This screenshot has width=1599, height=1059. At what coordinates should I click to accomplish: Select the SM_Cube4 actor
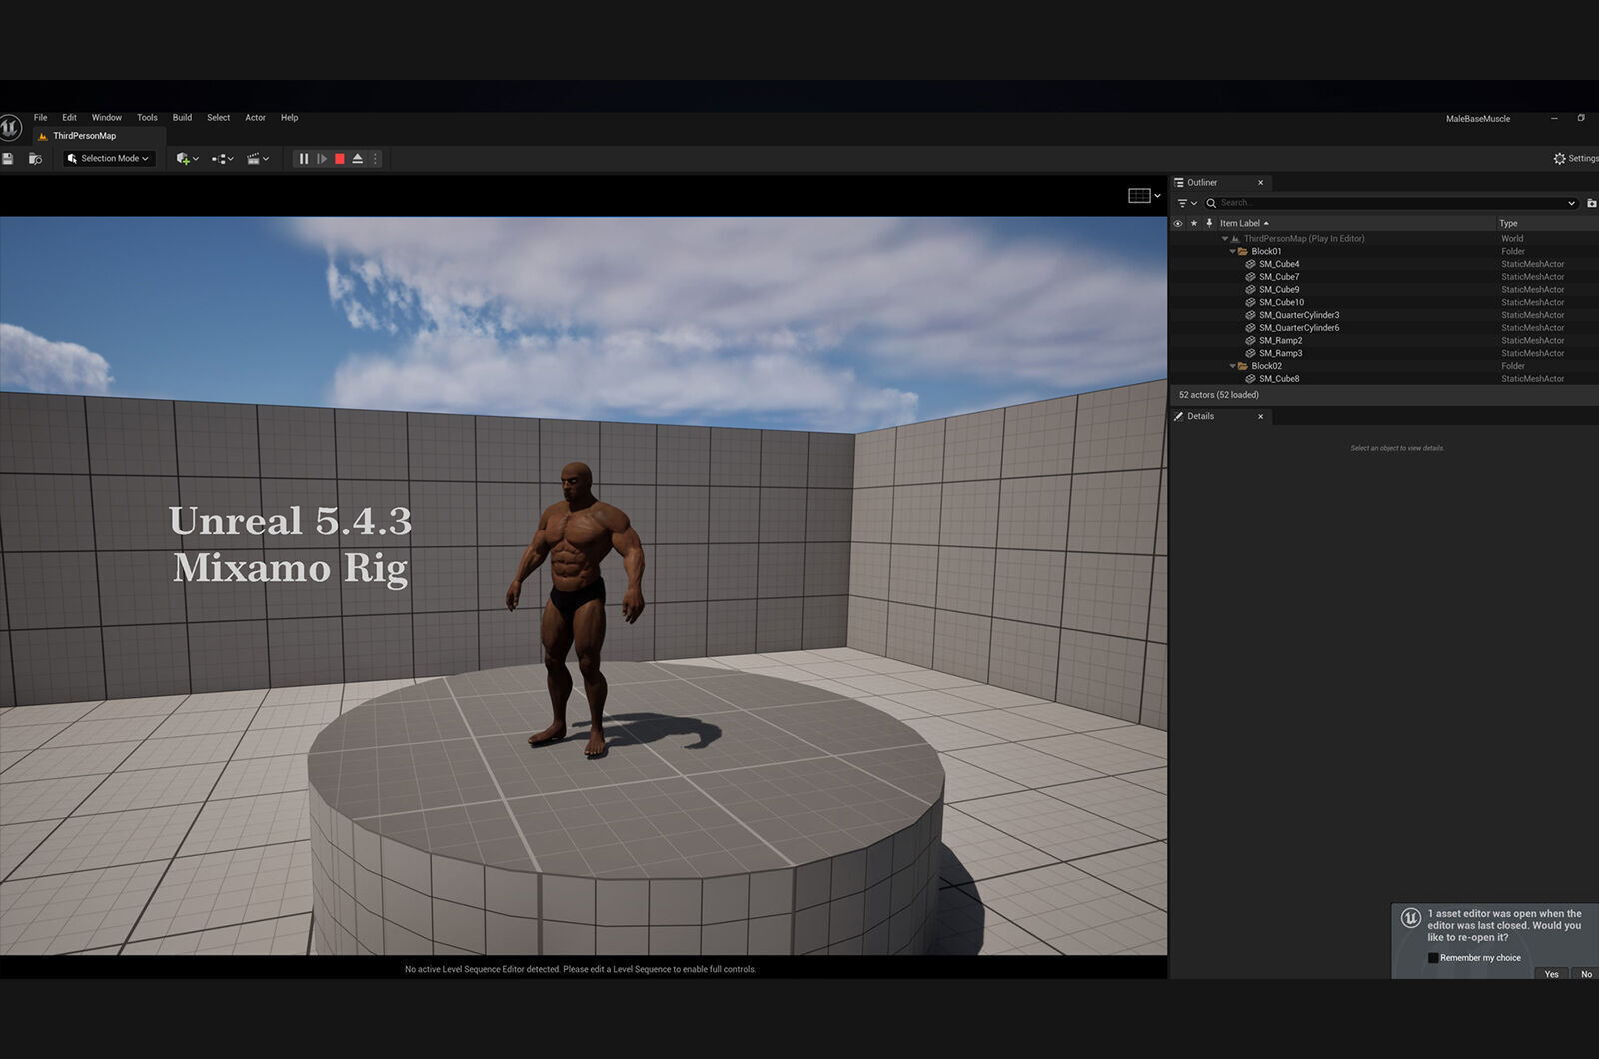coord(1384,265)
